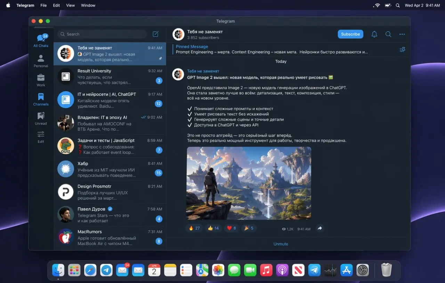
Task: Click the battery status icon
Action: coord(388,5)
